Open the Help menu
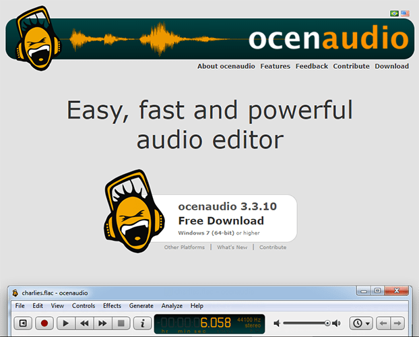The width and height of the screenshot is (419, 337). pyautogui.click(x=197, y=306)
